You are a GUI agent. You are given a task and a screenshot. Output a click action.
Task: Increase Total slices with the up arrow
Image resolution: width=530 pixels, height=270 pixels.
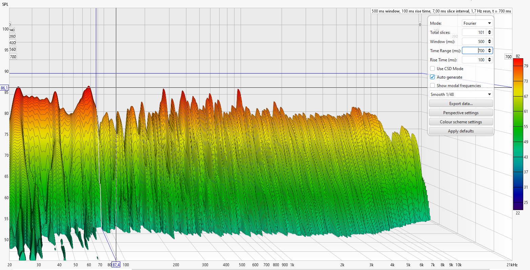point(489,31)
